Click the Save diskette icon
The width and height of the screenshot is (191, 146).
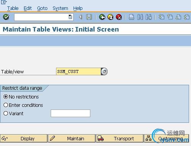(x=89, y=17)
